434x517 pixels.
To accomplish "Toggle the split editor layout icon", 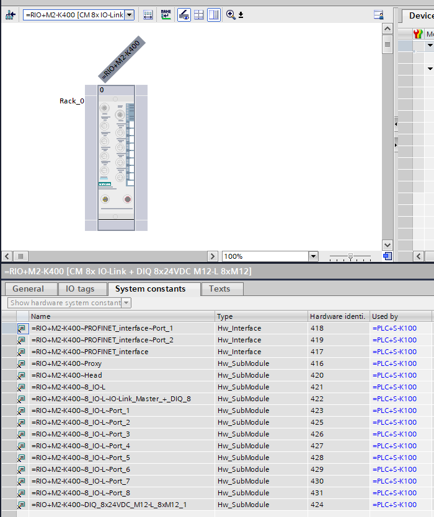I will [214, 15].
